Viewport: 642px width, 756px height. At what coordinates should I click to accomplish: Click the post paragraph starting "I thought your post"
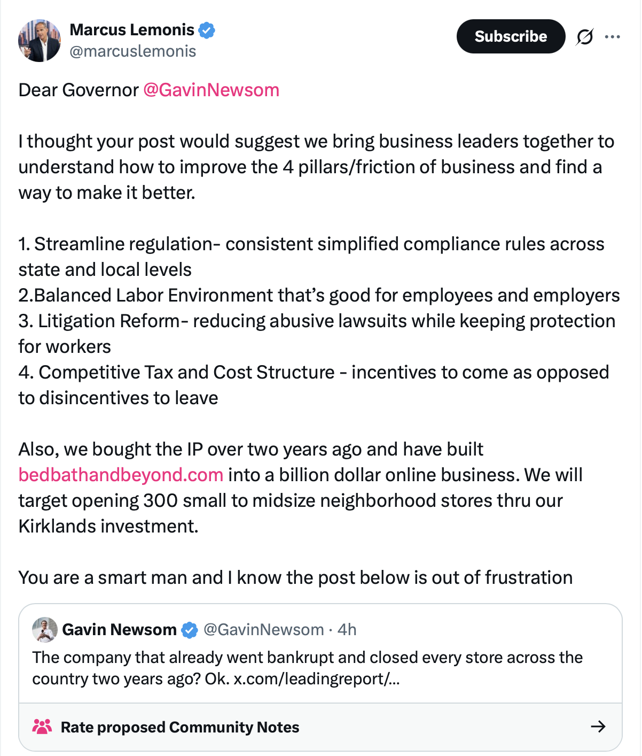pyautogui.click(x=316, y=167)
